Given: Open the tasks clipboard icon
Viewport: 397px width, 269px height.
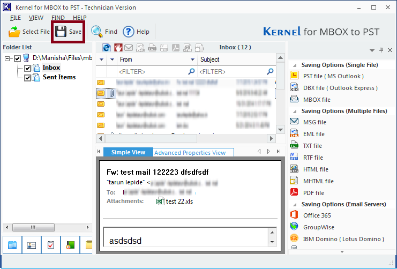Looking at the screenshot, I should click(x=51, y=245).
